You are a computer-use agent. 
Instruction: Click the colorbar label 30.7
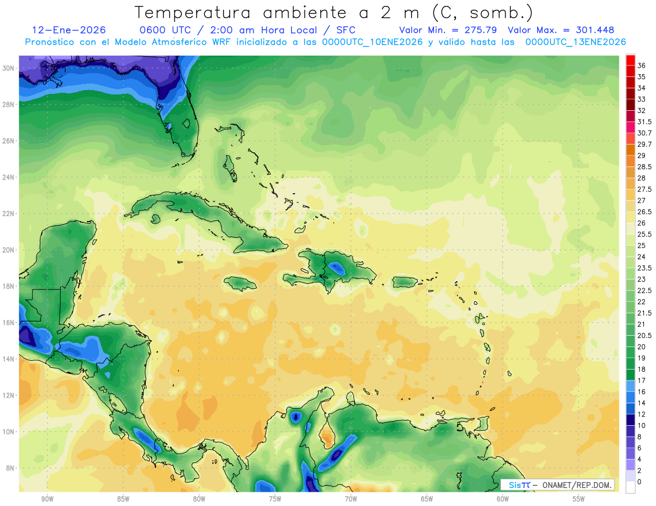click(645, 133)
